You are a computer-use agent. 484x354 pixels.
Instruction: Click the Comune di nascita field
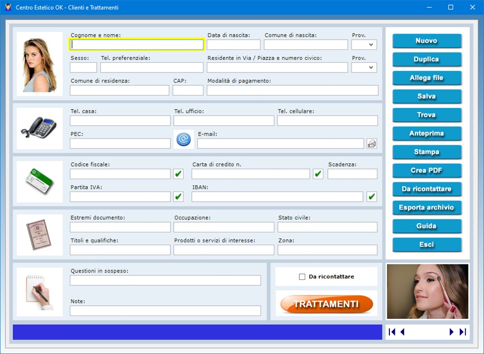(x=306, y=45)
